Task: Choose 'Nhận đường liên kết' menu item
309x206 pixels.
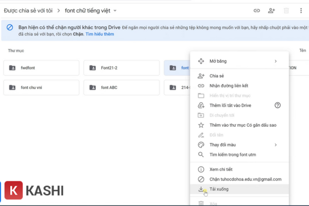Action: click(239, 86)
